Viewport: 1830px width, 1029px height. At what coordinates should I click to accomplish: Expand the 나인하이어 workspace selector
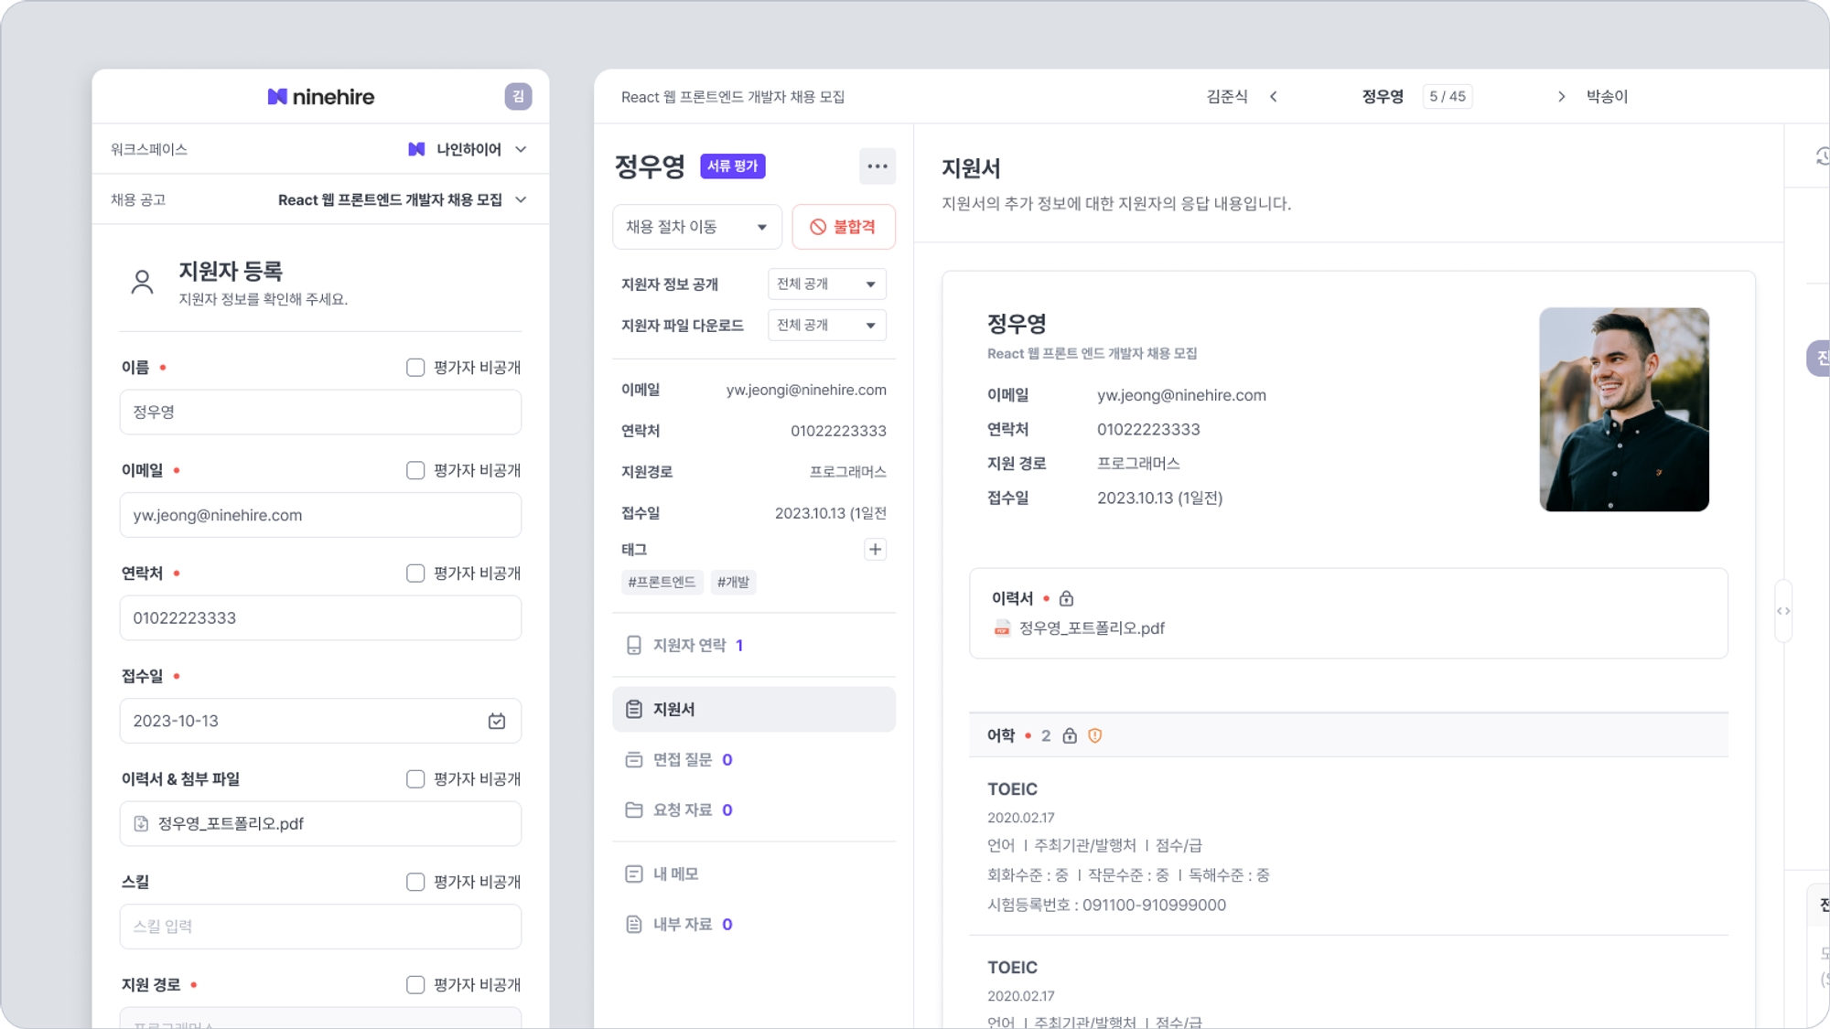pyautogui.click(x=468, y=149)
